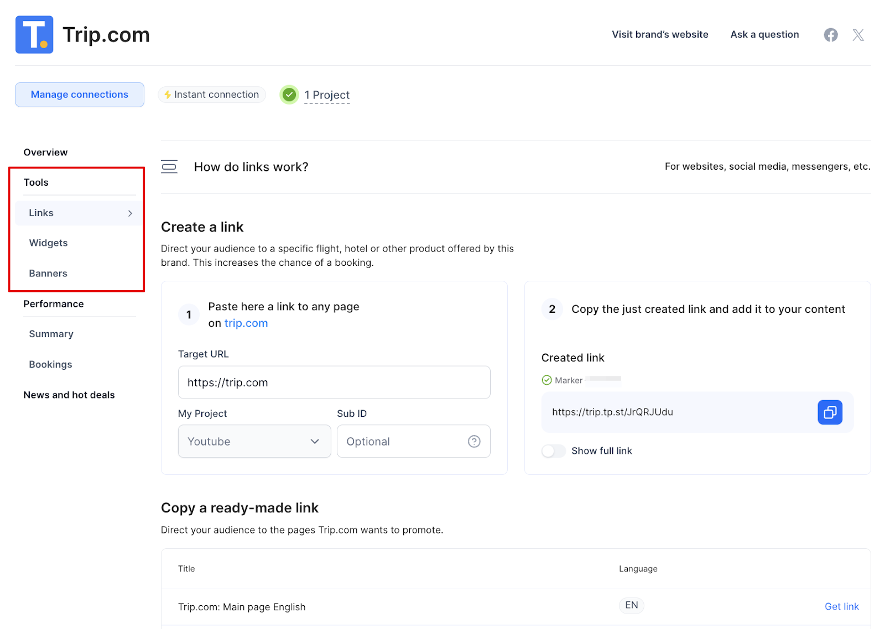Click the 'Title' column header
The image size is (885, 629).
[x=186, y=569]
